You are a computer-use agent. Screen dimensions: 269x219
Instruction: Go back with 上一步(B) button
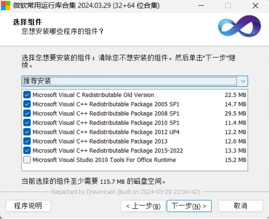pyautogui.click(x=143, y=206)
